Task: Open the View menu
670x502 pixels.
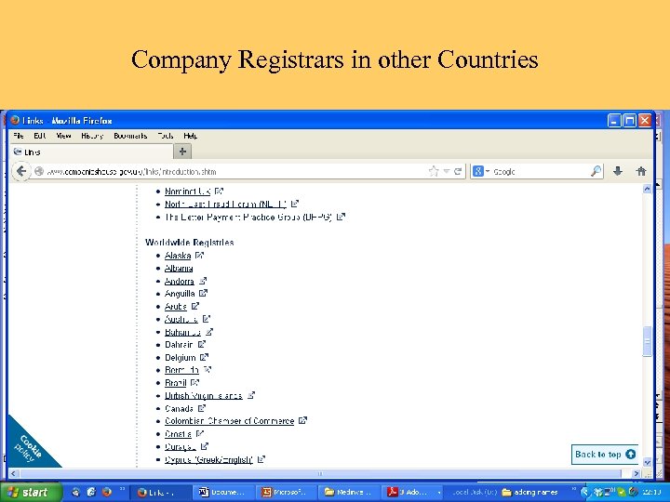Action: (x=63, y=136)
